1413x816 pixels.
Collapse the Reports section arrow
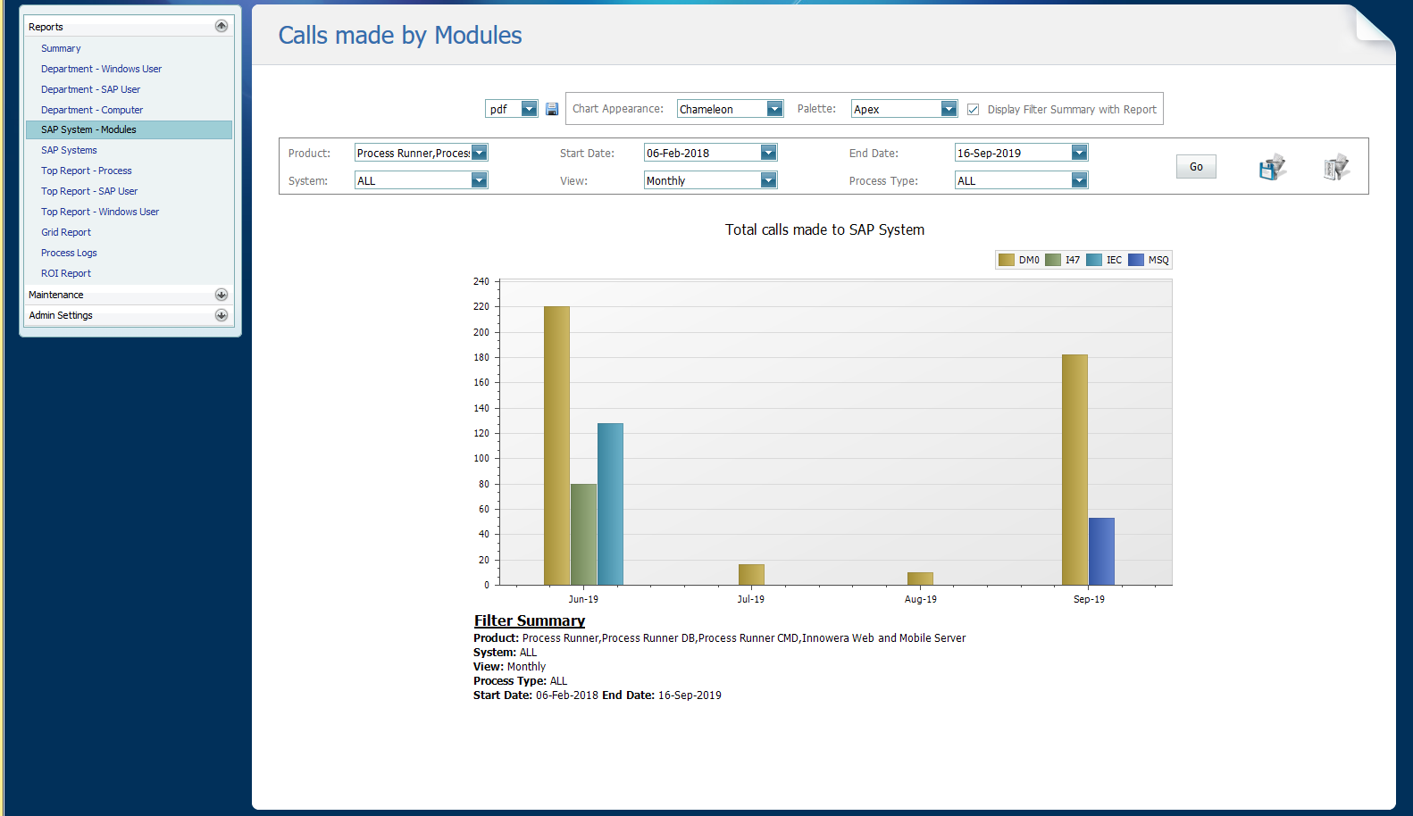point(222,26)
